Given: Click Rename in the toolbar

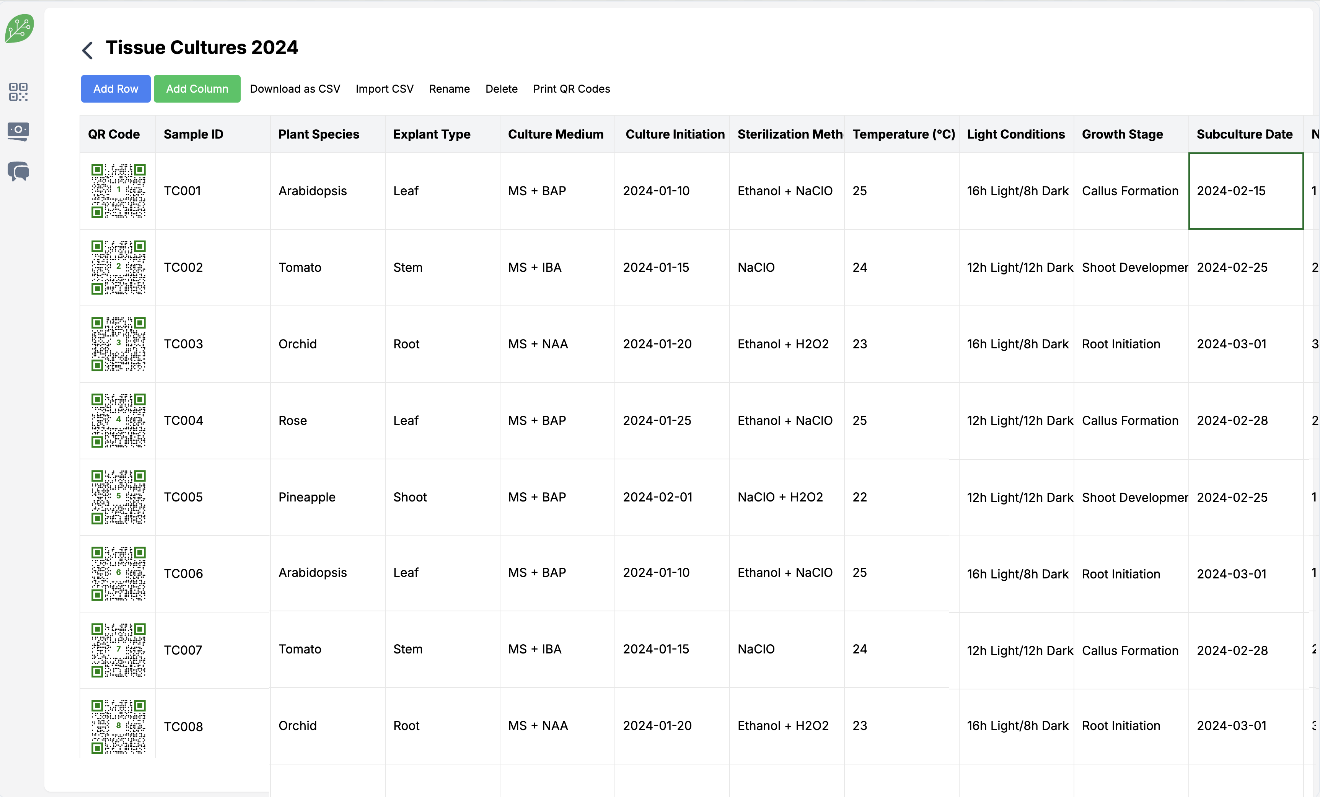Looking at the screenshot, I should point(449,89).
